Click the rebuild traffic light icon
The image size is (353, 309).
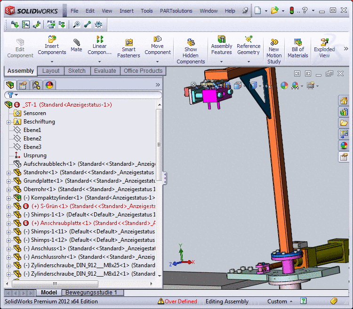292,10
